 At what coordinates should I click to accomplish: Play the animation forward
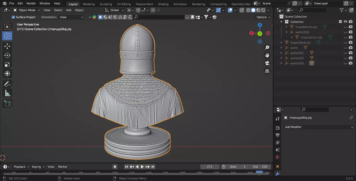(x=142, y=167)
